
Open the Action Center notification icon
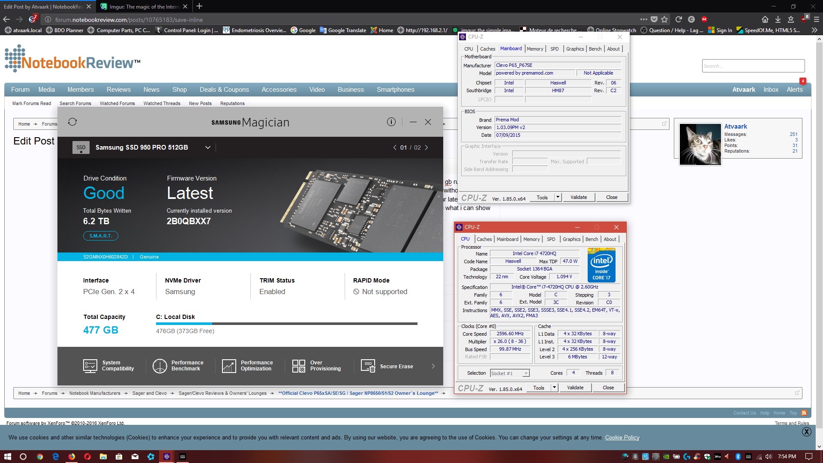point(809,457)
